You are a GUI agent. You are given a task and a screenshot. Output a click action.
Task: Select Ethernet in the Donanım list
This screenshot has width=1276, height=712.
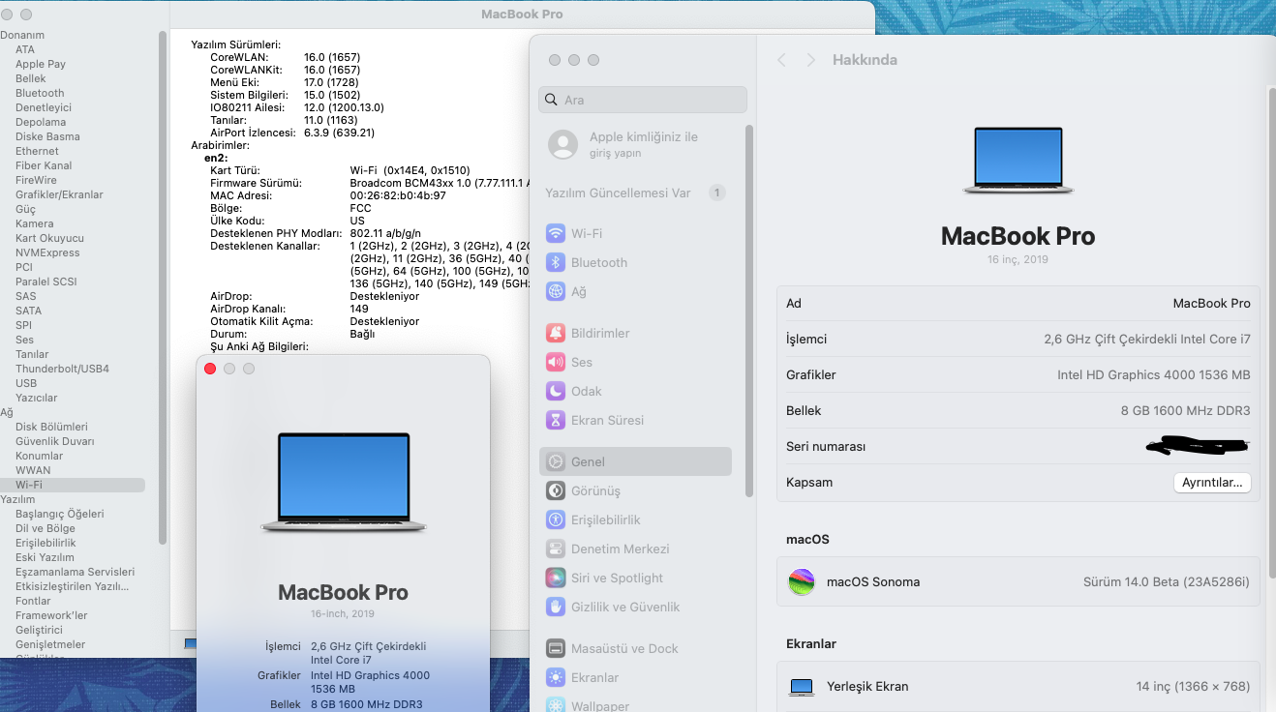click(37, 151)
